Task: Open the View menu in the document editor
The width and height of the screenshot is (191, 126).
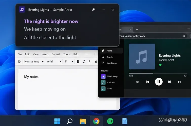Action: pyautogui.click(x=35, y=54)
